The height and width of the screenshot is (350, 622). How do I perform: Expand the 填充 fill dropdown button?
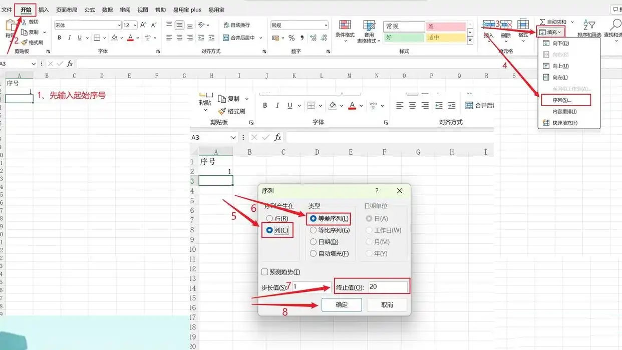point(551,32)
